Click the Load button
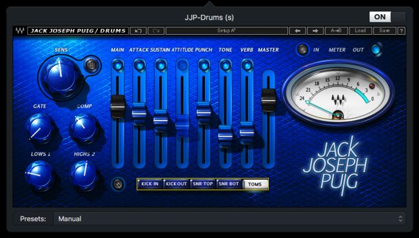 pos(360,31)
